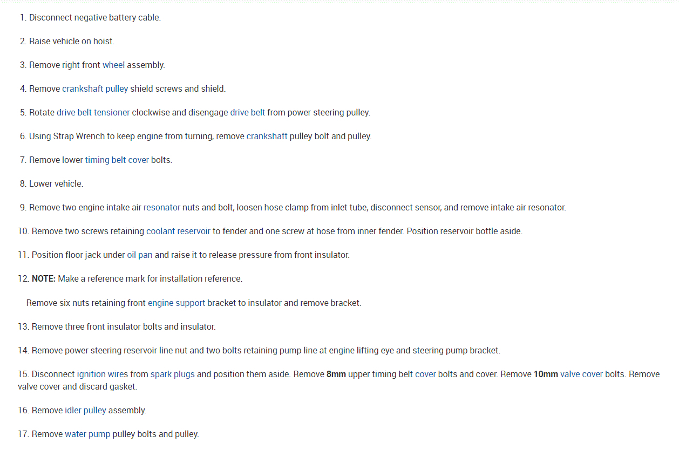
Task: Click the "drive belt tensioner" link
Action: click(x=93, y=113)
